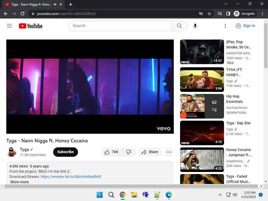
Task: Open the media control toolbar icon
Action: click(220, 14)
